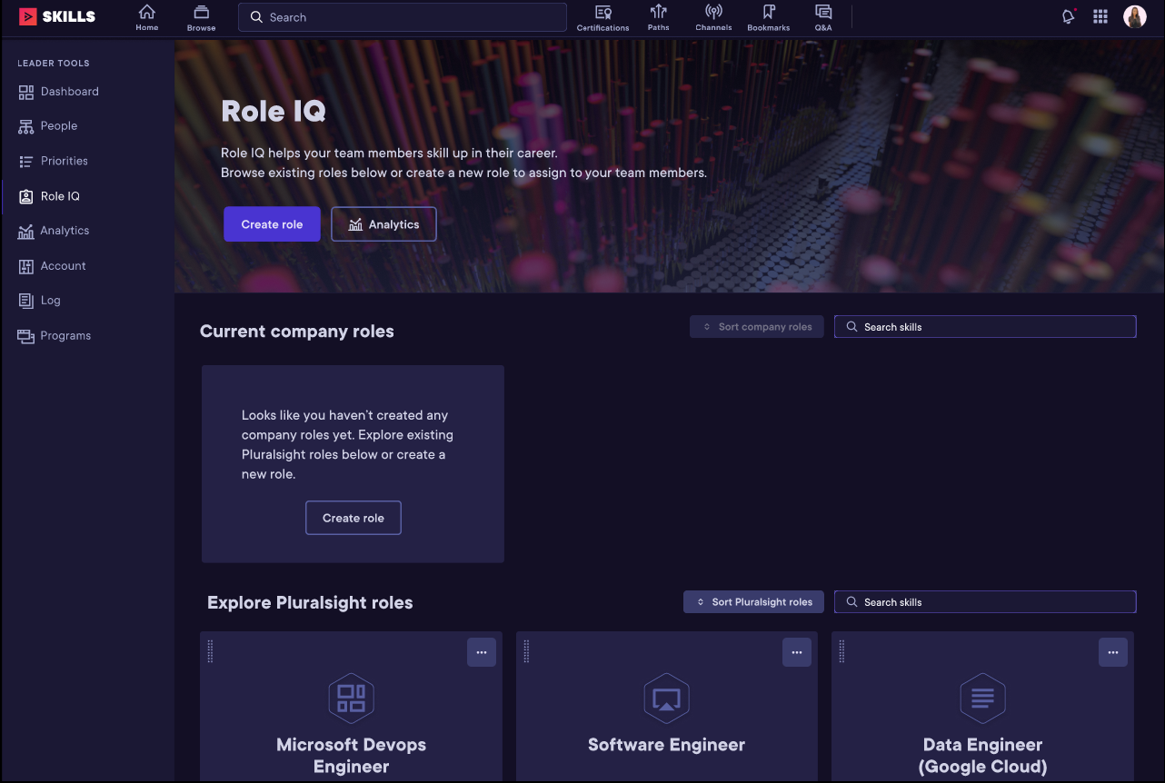Image resolution: width=1165 pixels, height=783 pixels.
Task: Click the Role IQ page heading
Action: (x=274, y=112)
